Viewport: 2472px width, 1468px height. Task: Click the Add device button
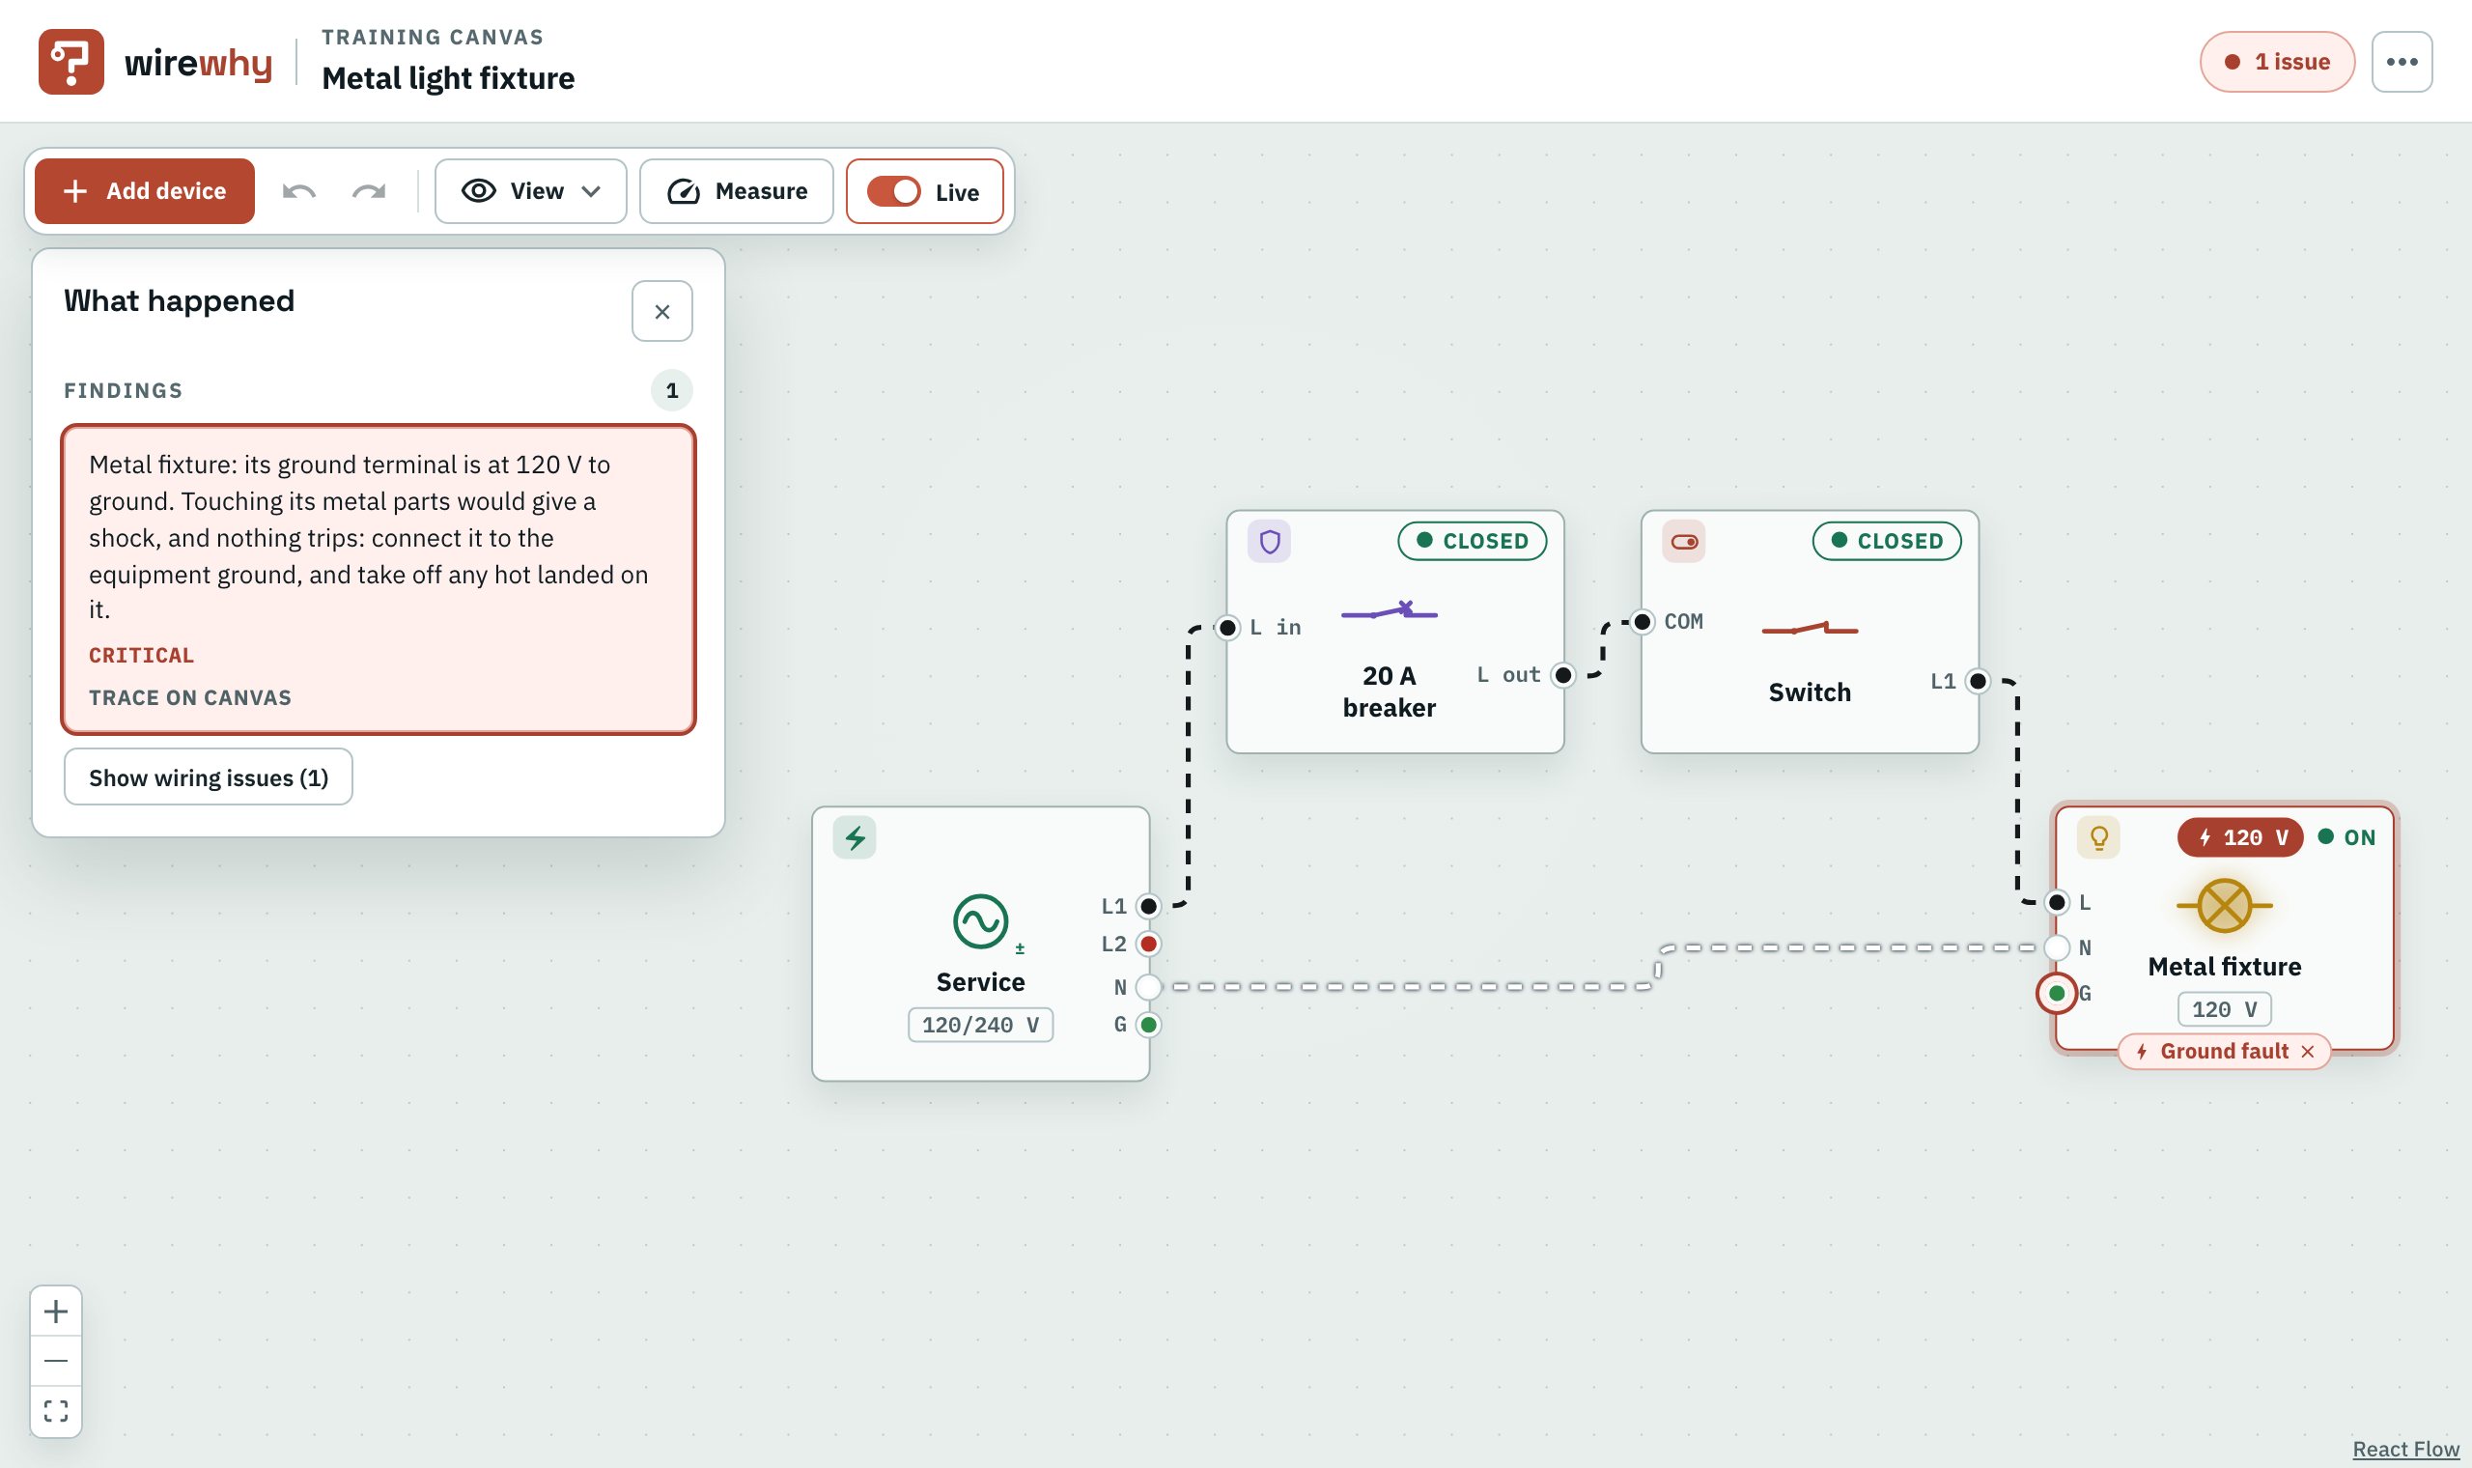[x=145, y=191]
